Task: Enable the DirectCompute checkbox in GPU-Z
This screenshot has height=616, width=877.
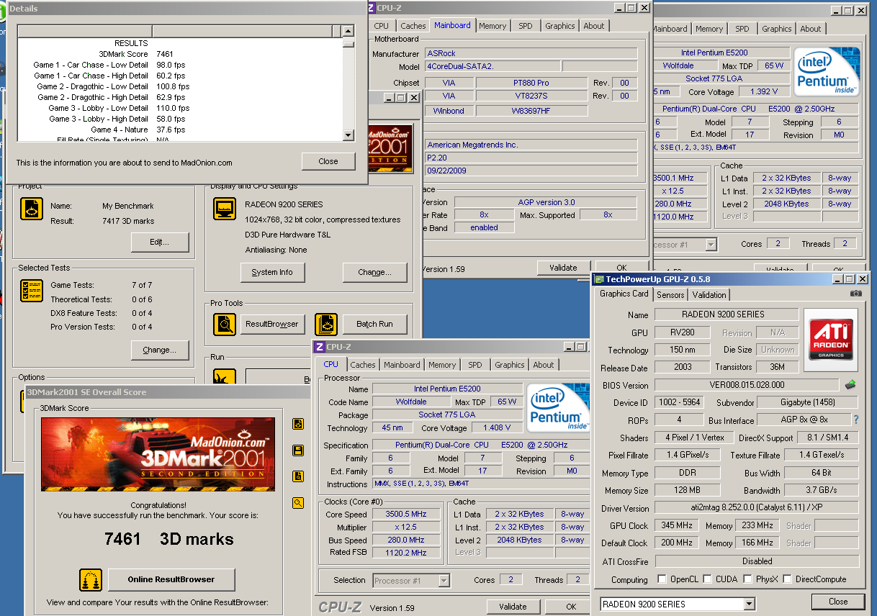Action: (787, 579)
